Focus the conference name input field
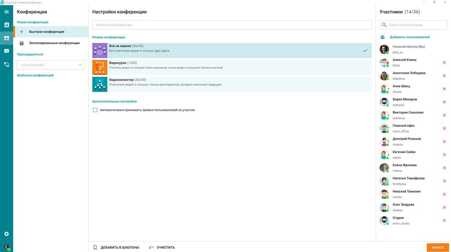Viewport: 451px width, 252px height. [232, 25]
